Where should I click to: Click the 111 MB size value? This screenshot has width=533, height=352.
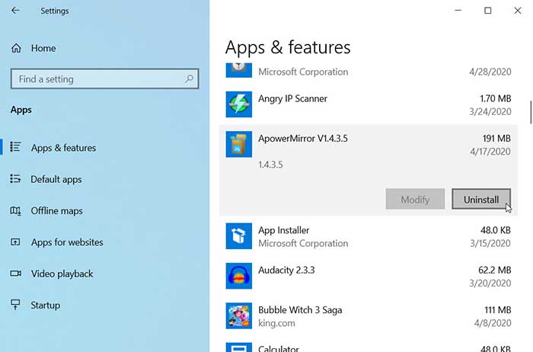tap(498, 310)
